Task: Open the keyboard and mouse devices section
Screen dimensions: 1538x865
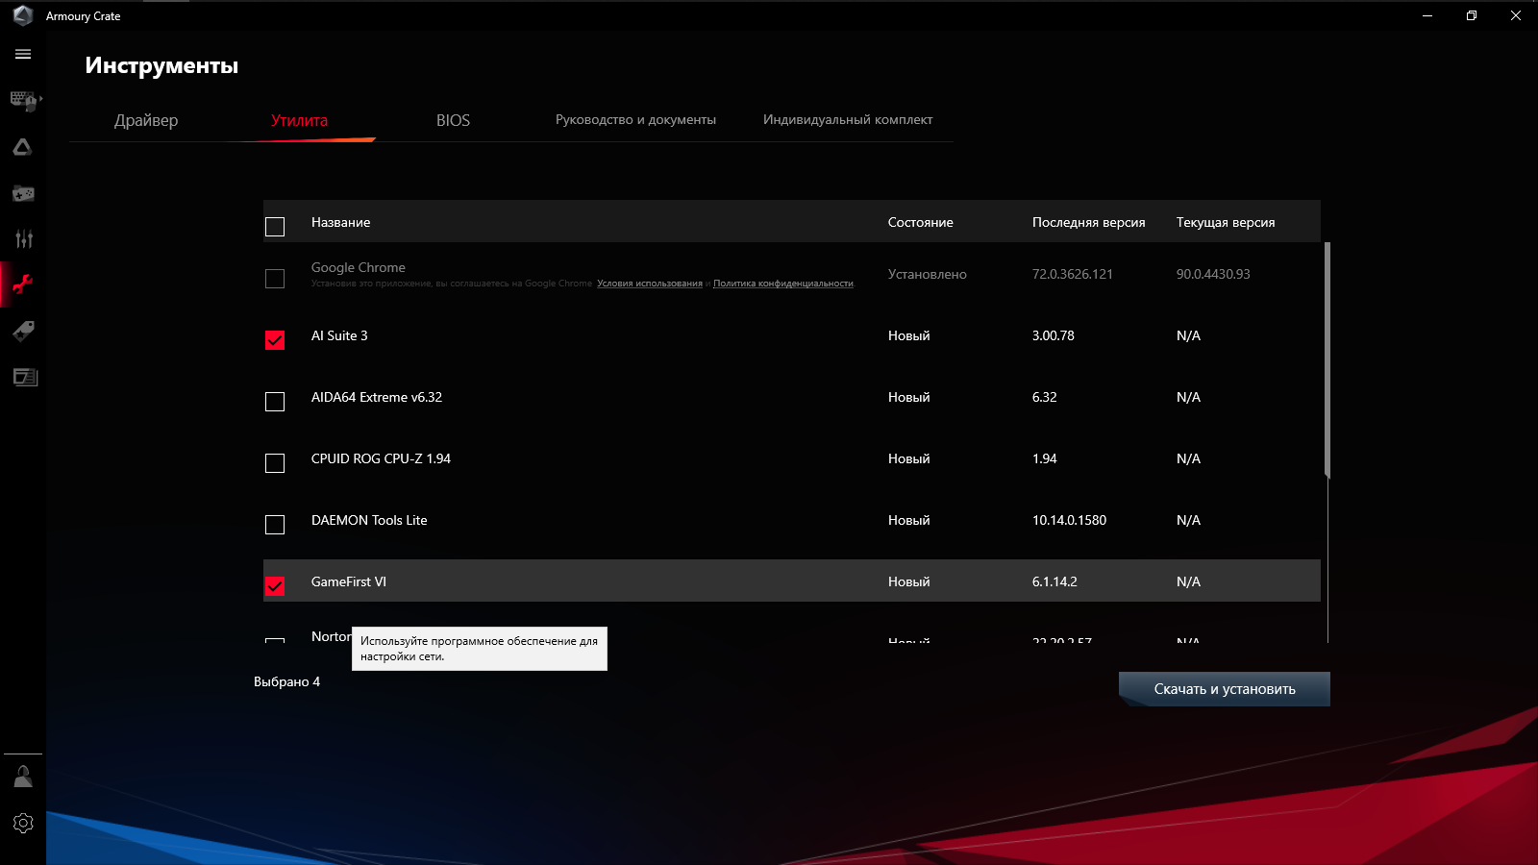Action: [x=23, y=100]
